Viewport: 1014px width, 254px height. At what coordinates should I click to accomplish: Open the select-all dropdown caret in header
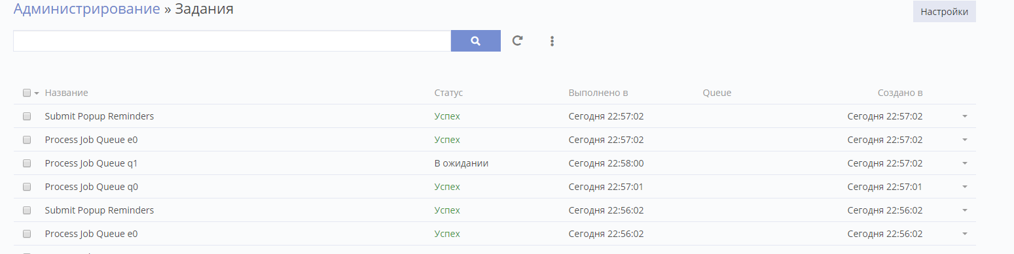click(37, 93)
